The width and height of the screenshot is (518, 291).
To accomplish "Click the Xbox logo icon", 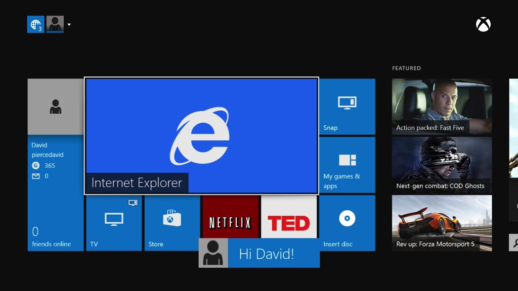I will [x=483, y=24].
